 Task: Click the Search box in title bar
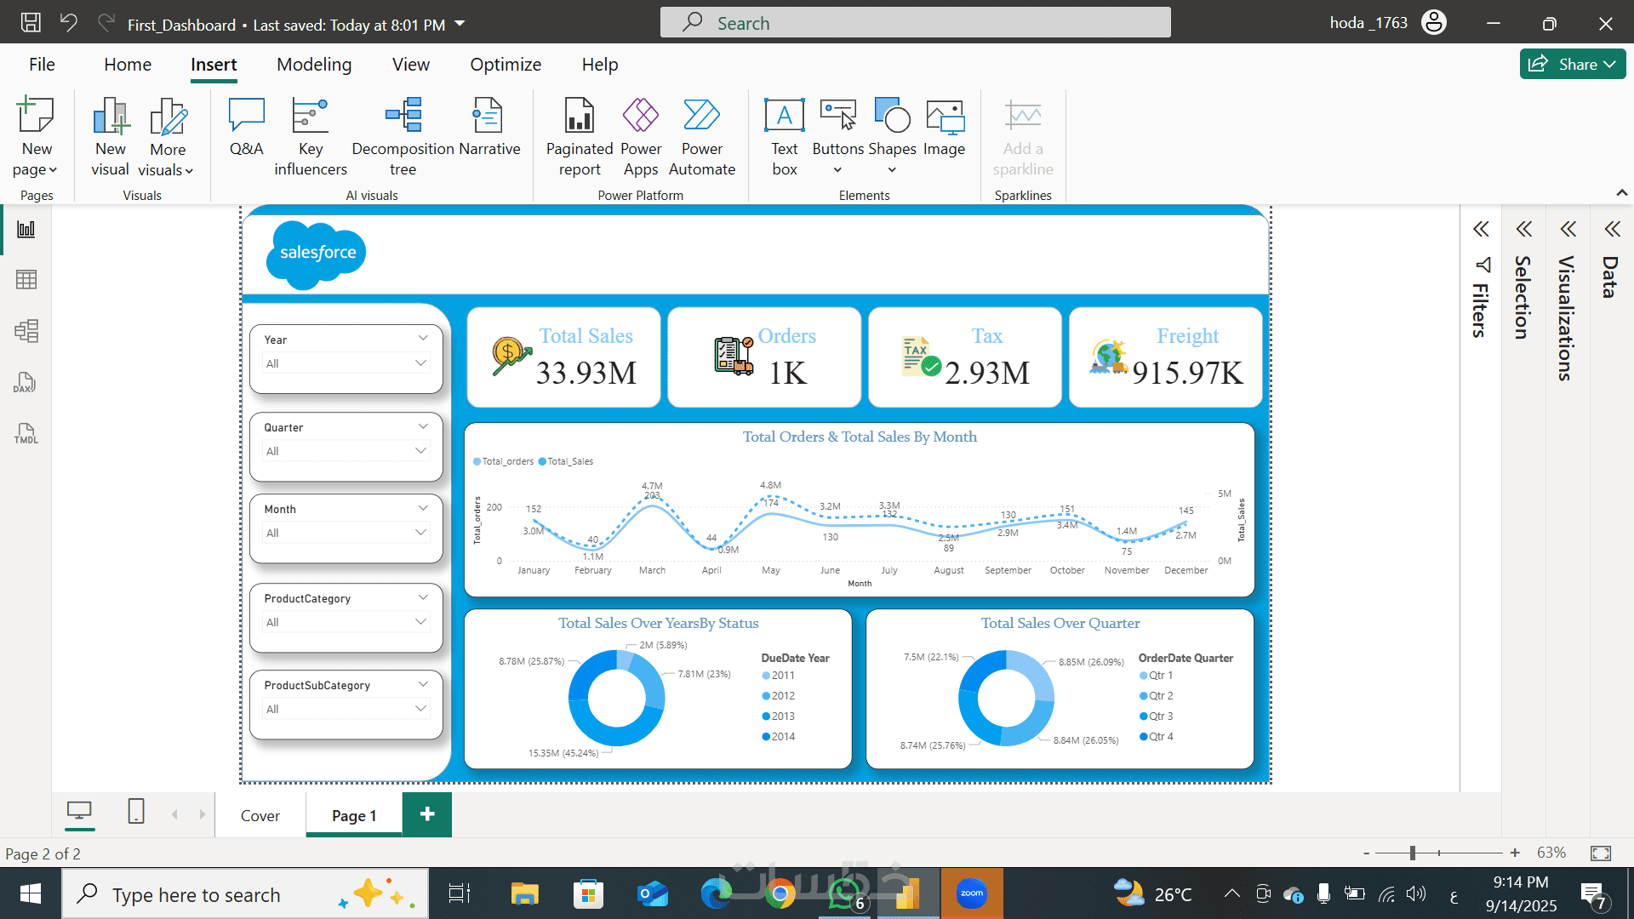(x=915, y=23)
